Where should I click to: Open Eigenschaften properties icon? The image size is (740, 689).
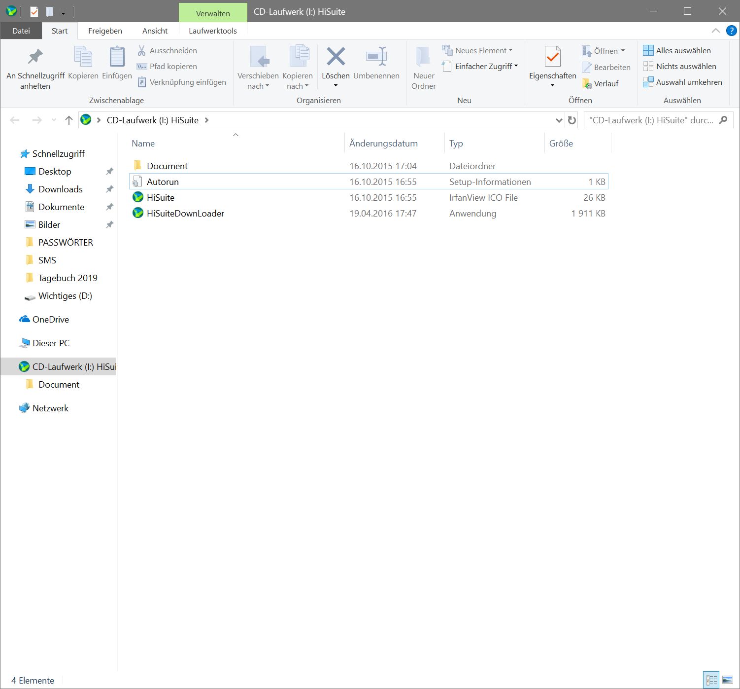click(x=552, y=56)
